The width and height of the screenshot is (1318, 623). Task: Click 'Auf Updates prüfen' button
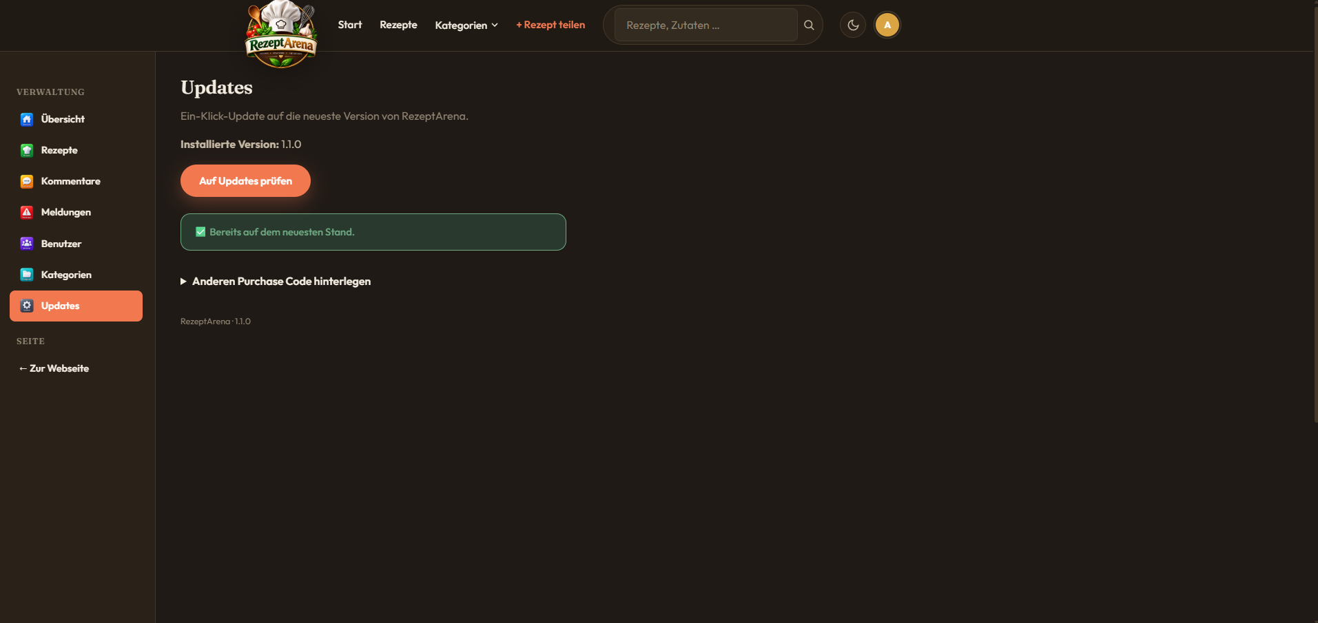(x=245, y=180)
